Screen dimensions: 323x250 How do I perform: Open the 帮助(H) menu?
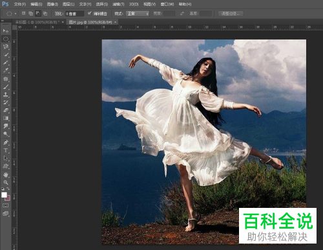coord(185,4)
